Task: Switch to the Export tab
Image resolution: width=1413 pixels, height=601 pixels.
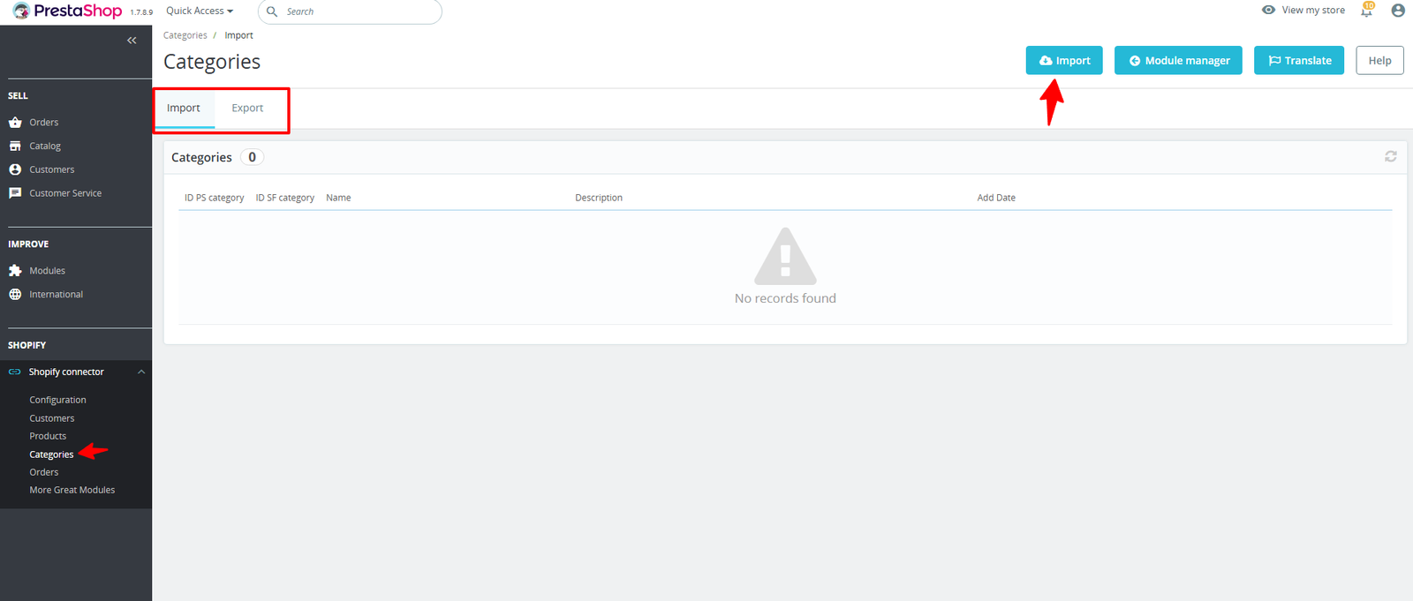Action: pos(247,108)
